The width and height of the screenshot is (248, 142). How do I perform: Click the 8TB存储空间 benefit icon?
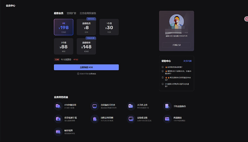tap(58, 106)
